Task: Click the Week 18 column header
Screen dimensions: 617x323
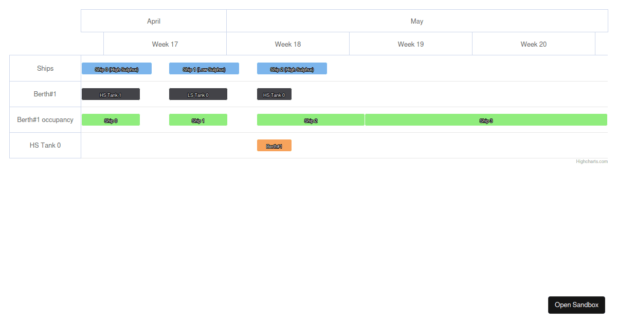Action: coord(287,44)
